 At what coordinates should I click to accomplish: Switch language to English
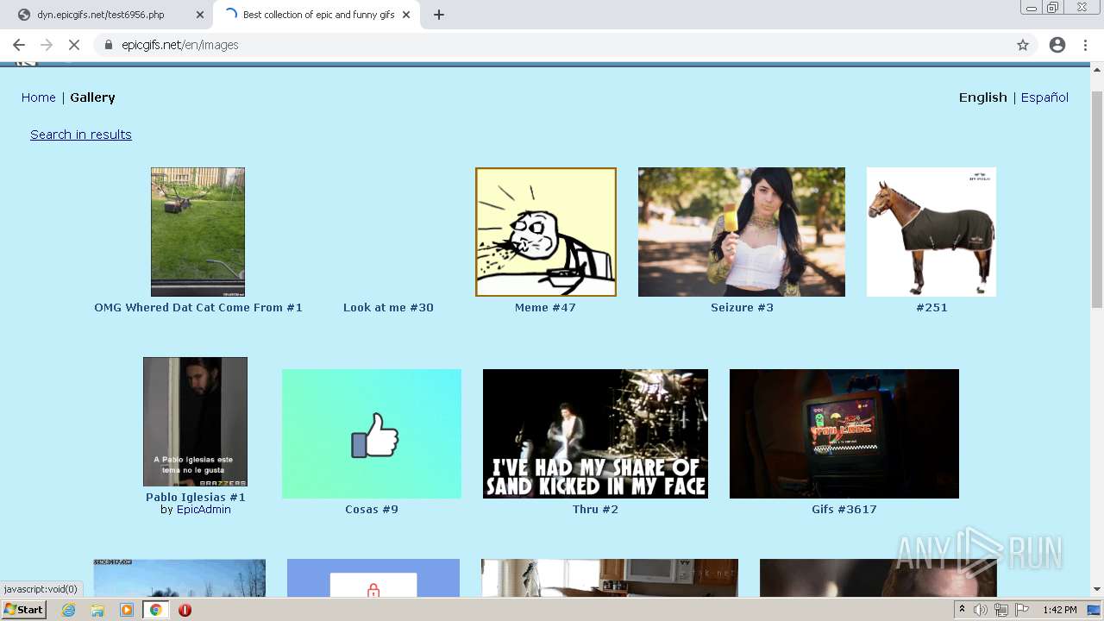click(983, 97)
